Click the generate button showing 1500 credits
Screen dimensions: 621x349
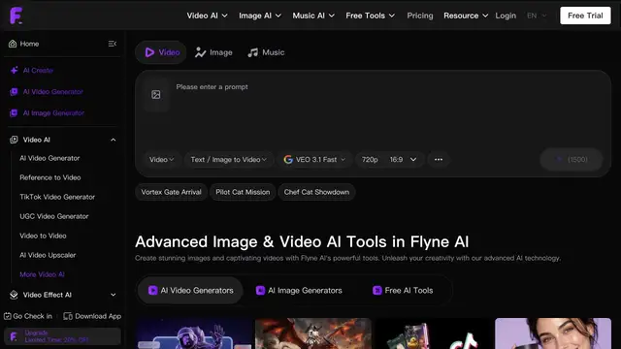572,159
